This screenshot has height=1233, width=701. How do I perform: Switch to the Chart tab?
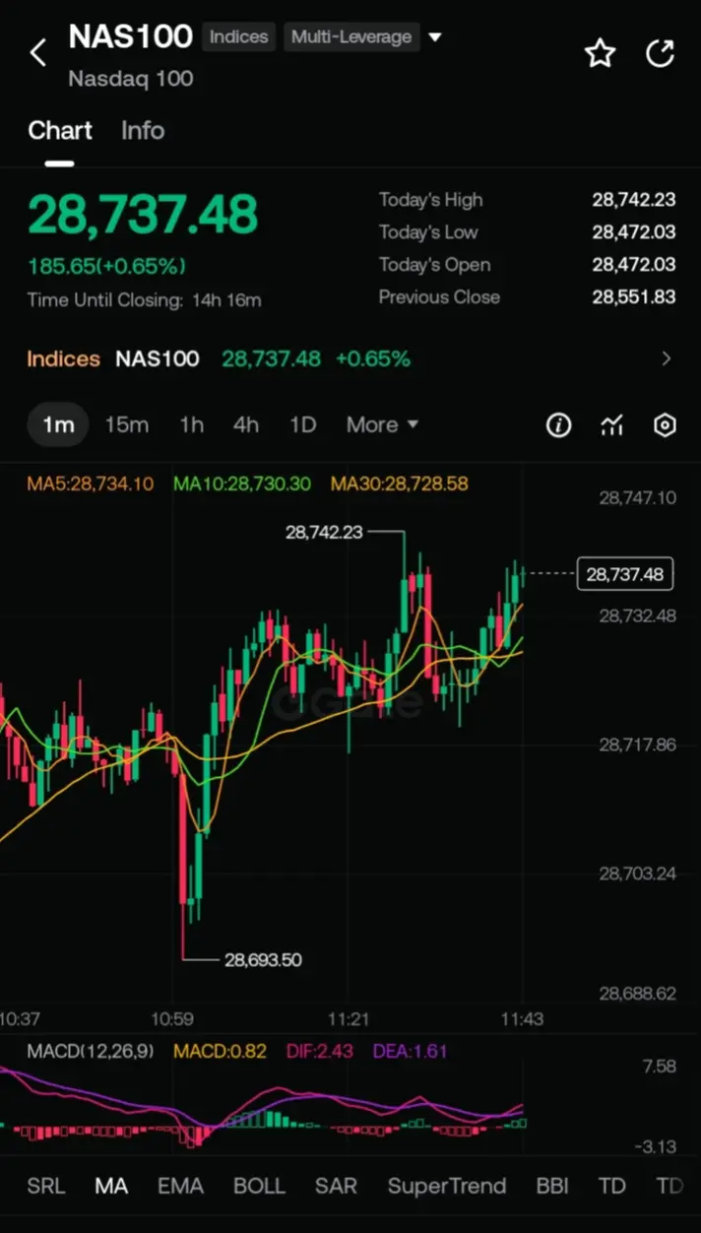tap(60, 131)
